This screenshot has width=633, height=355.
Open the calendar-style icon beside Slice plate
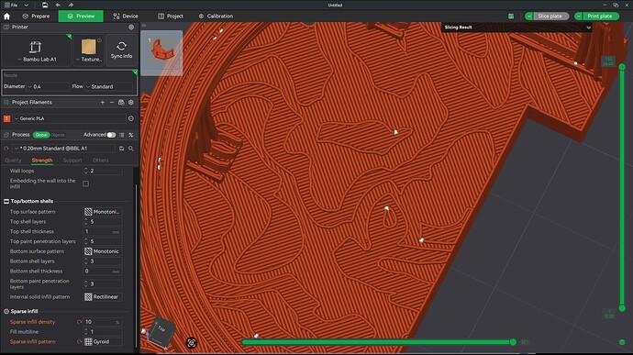coord(511,17)
